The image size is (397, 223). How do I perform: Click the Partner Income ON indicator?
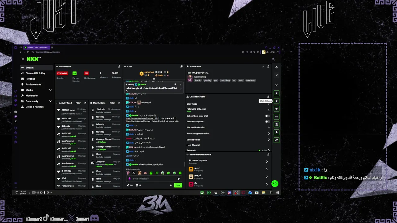tap(74, 73)
